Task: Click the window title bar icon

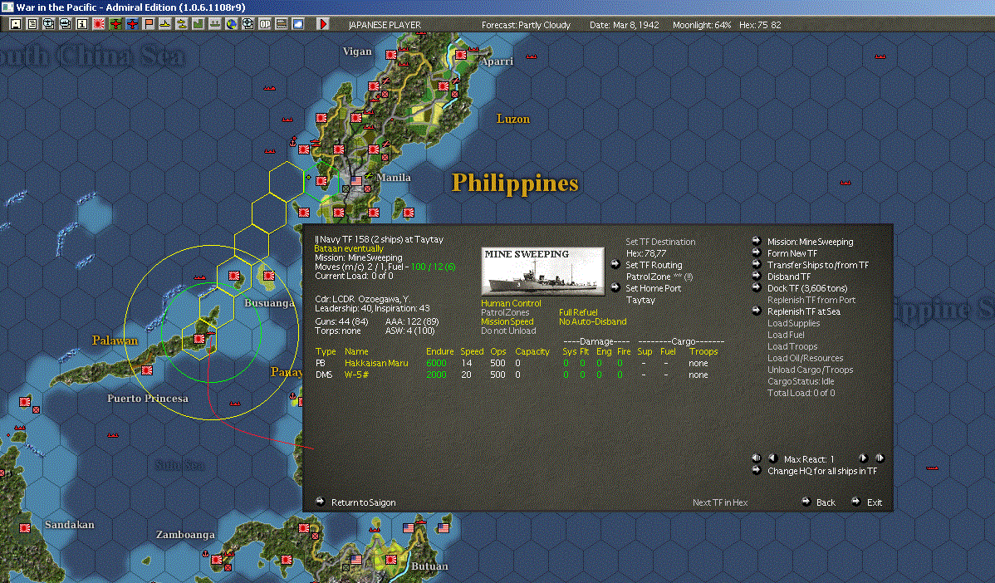Action: [x=7, y=7]
